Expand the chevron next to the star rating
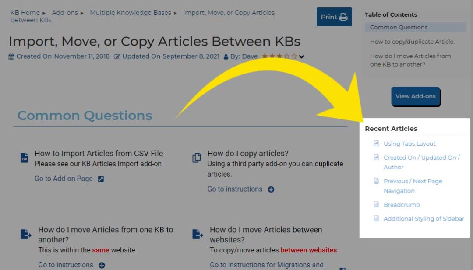Image resolution: width=473 pixels, height=270 pixels. 301,56
